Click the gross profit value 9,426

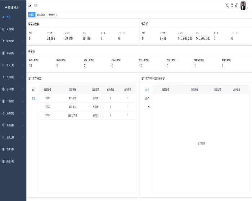point(163,38)
